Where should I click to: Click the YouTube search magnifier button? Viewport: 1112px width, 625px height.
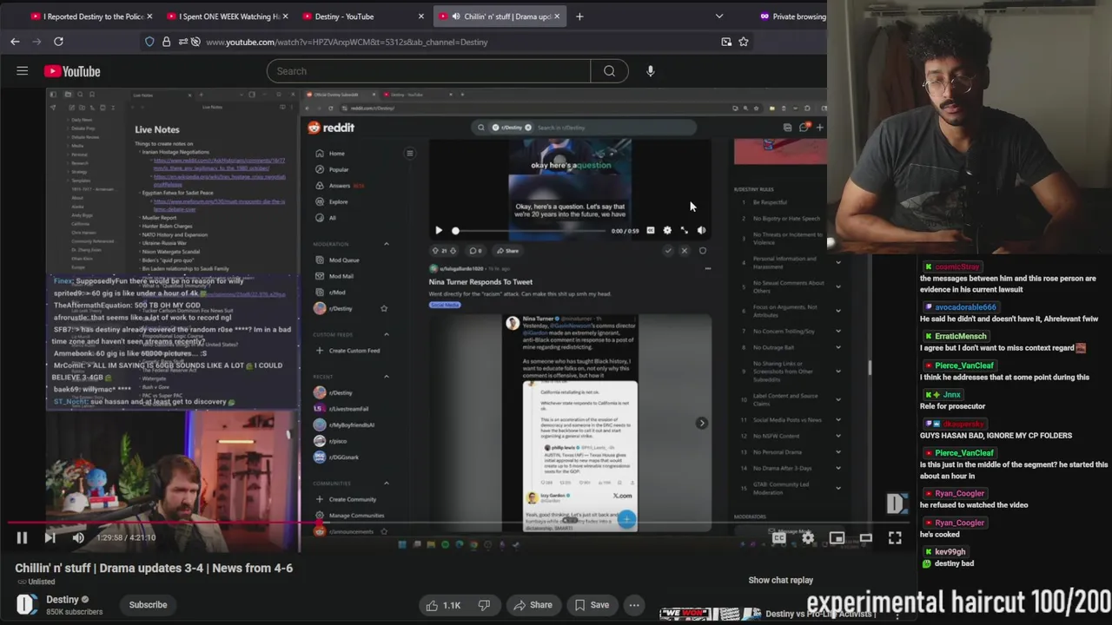[x=609, y=71]
